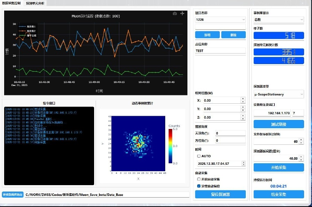Click the 测试链接 button

[x=279, y=124]
